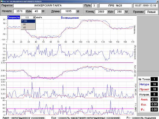Open the speed dropdown arrow
This screenshot has height=119, width=159.
(x=34, y=17)
